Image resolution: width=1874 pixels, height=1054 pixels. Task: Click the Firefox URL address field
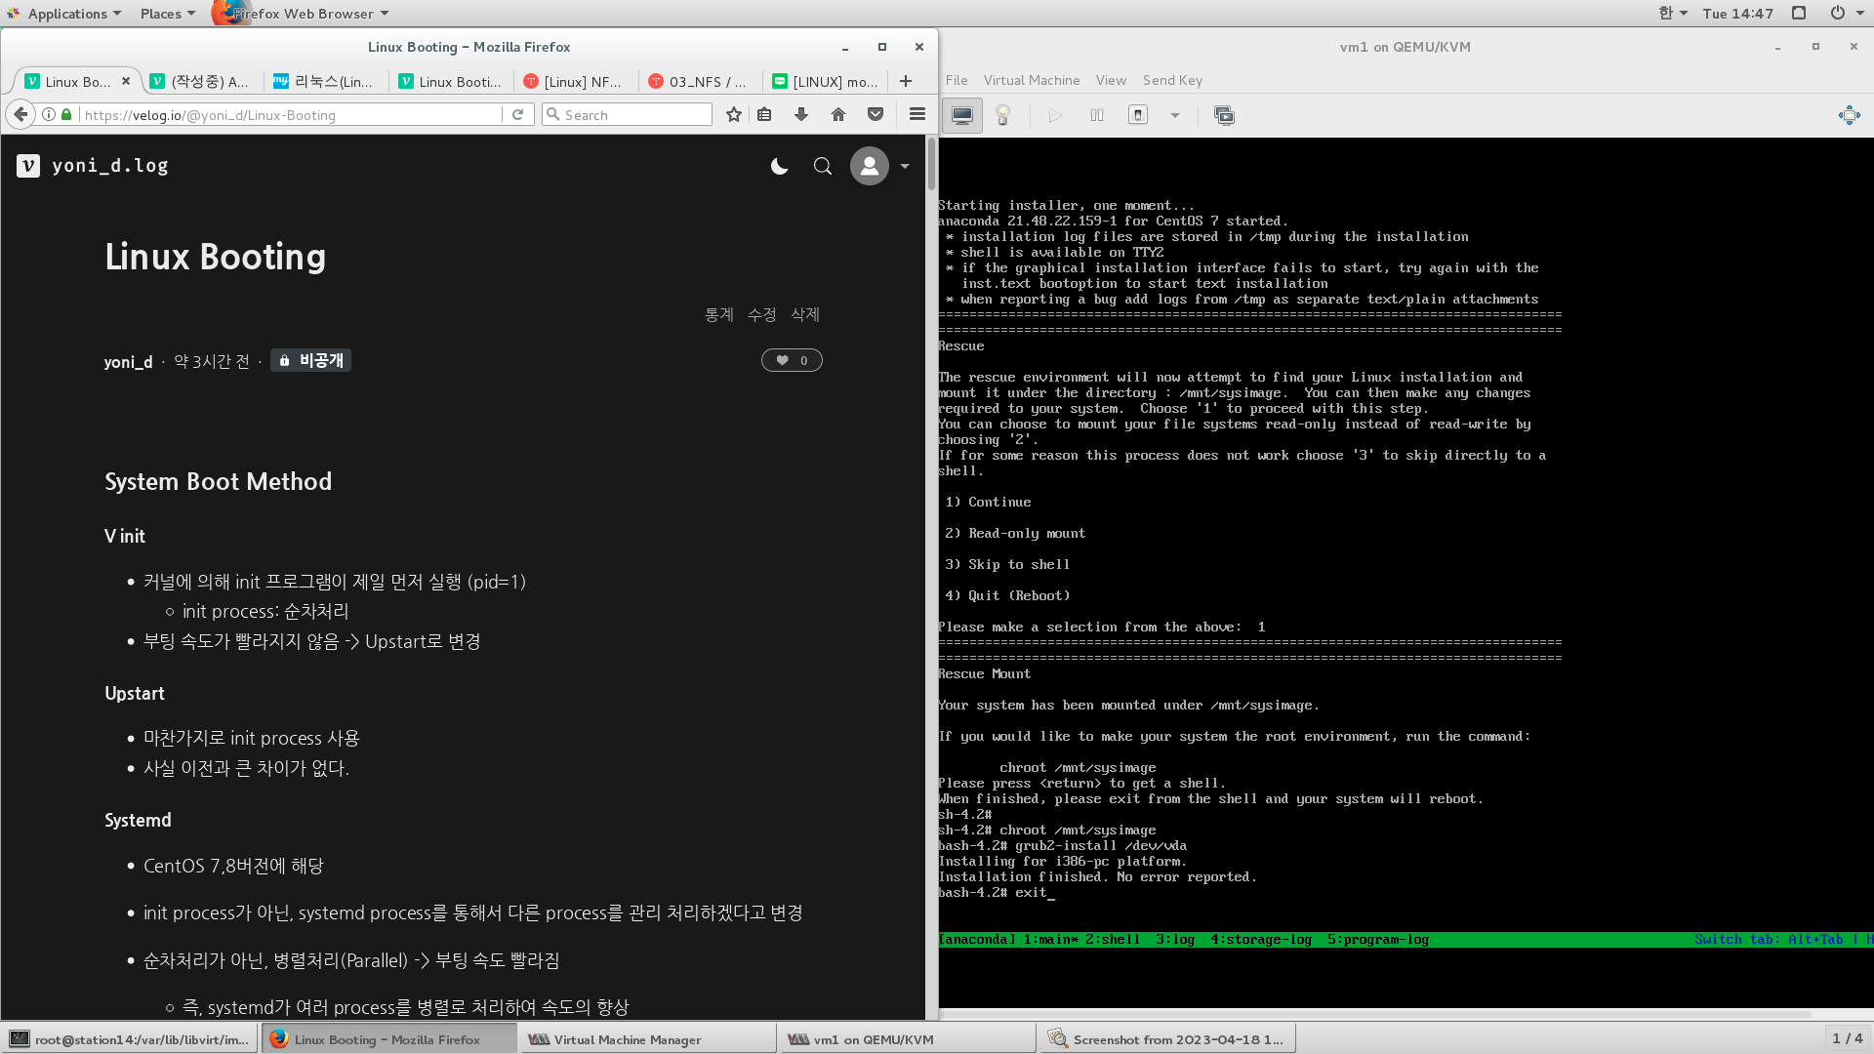click(293, 114)
